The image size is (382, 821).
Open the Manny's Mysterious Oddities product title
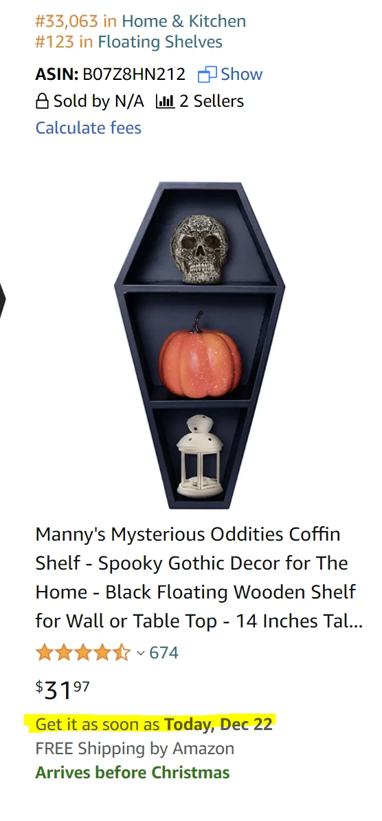199,578
